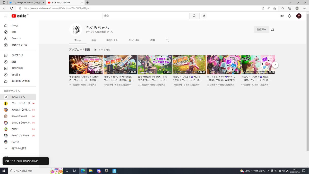Viewport: 309px width, 174px height.
Task: Select the 動画 channel tab
Action: (x=94, y=40)
